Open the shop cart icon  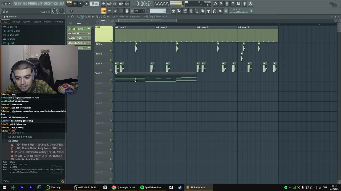click(226, 11)
